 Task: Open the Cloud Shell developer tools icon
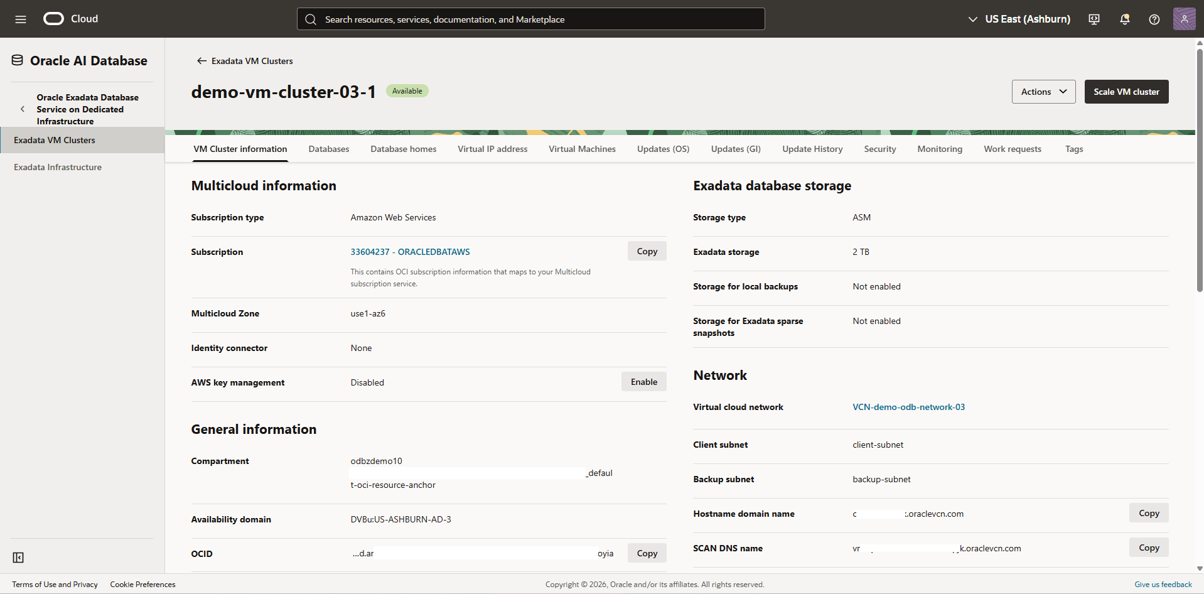pos(1094,19)
